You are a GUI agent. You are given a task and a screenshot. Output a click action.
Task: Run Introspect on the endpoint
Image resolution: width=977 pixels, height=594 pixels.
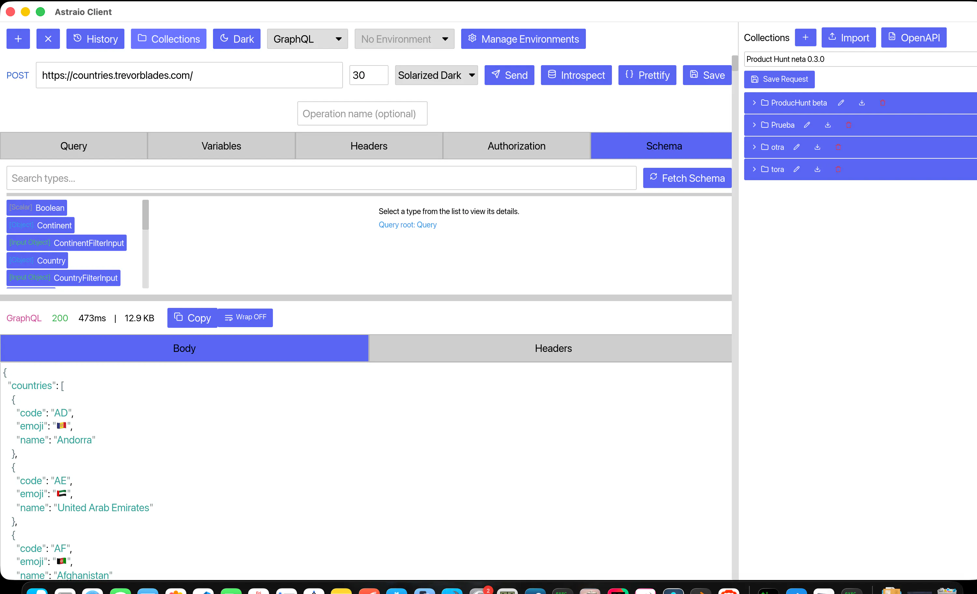click(x=576, y=75)
